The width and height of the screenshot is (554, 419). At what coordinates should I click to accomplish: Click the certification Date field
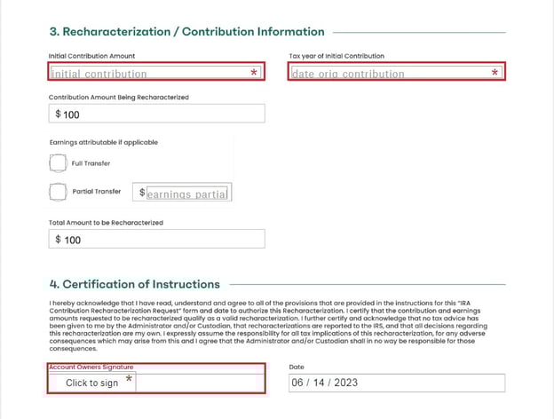click(x=397, y=383)
